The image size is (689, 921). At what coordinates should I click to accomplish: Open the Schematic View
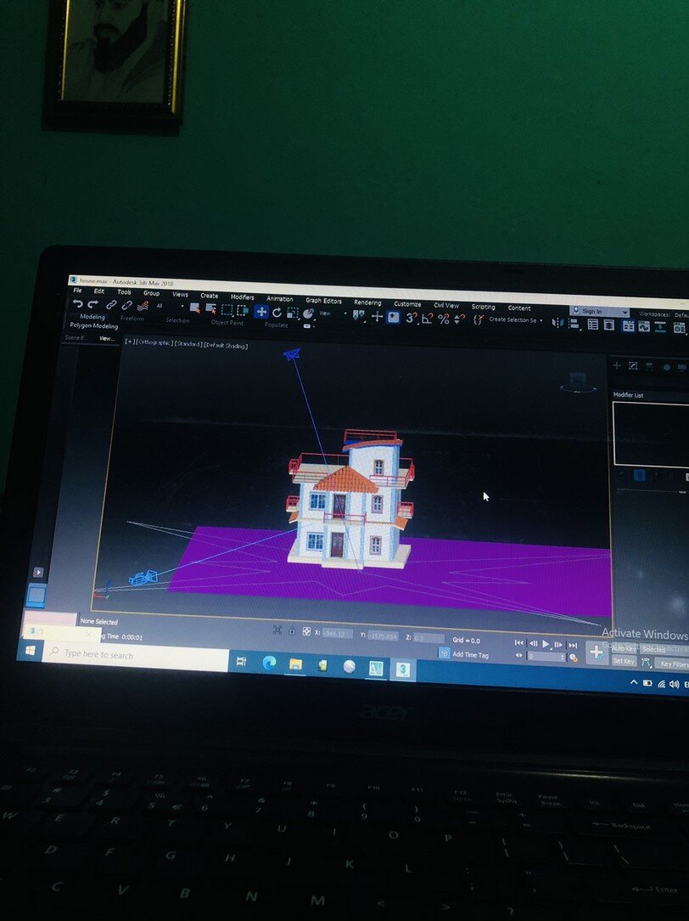tap(661, 327)
